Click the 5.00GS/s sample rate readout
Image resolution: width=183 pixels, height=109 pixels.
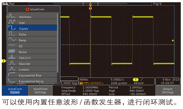[x=117, y=80]
